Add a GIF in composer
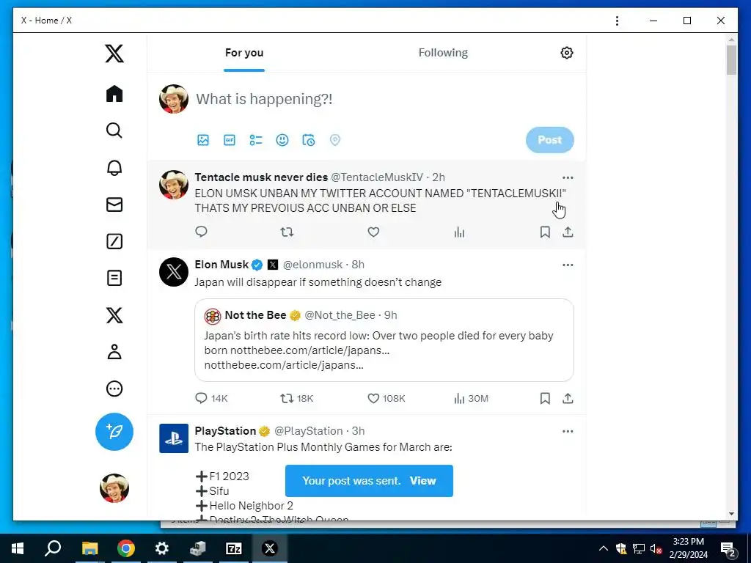Viewport: 751px width, 563px height. 230,140
